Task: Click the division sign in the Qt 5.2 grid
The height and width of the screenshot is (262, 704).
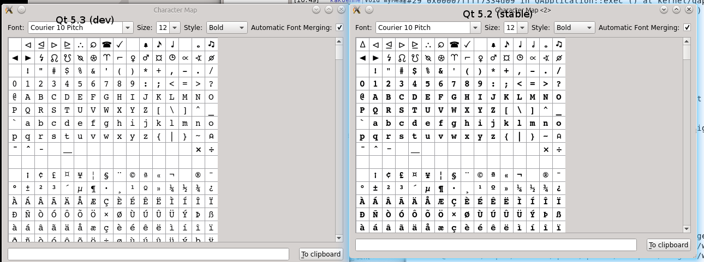Action: point(559,149)
